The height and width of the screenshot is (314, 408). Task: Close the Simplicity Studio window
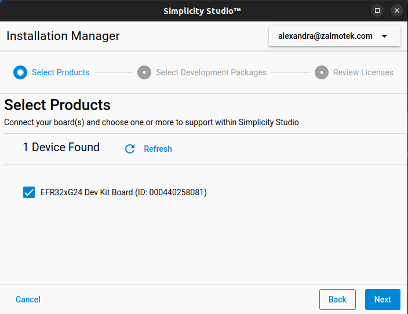397,10
